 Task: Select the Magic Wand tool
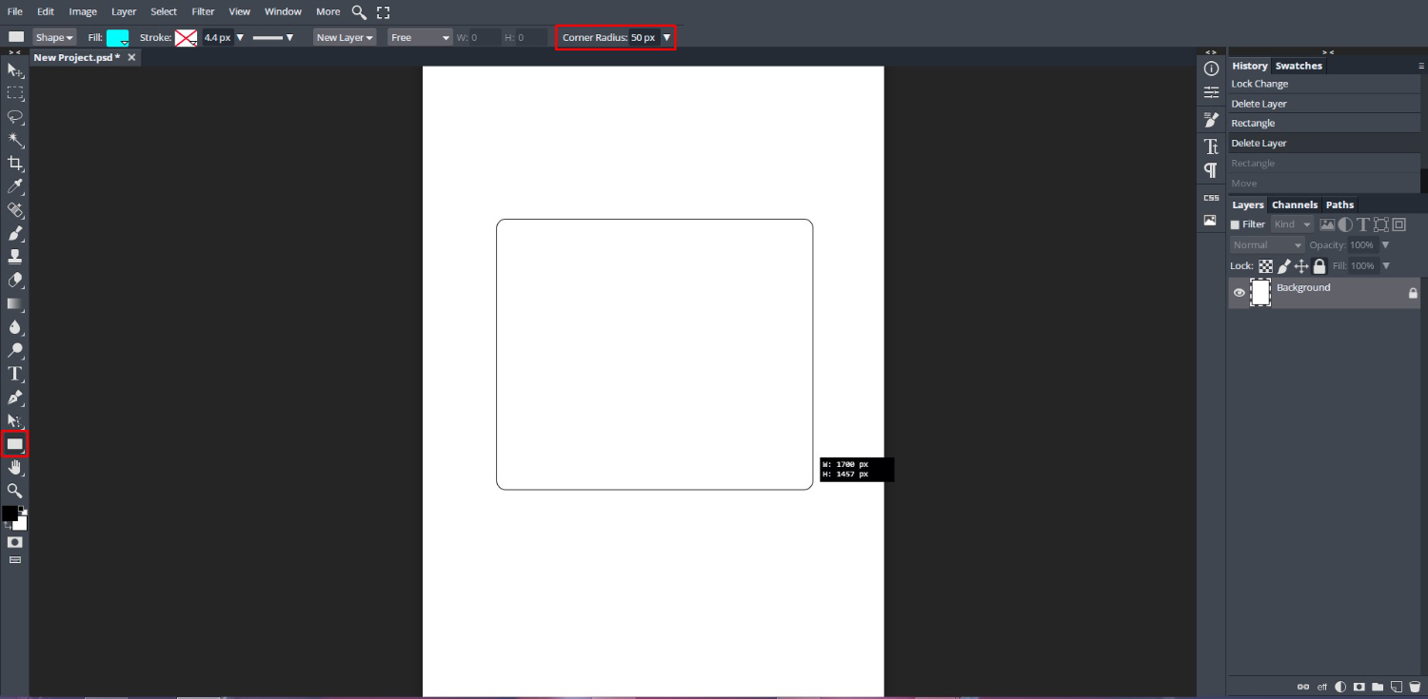pos(15,140)
